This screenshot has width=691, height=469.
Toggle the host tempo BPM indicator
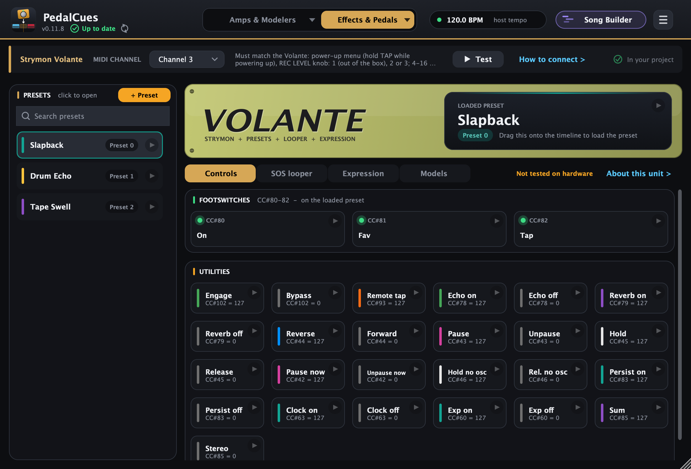pos(439,20)
